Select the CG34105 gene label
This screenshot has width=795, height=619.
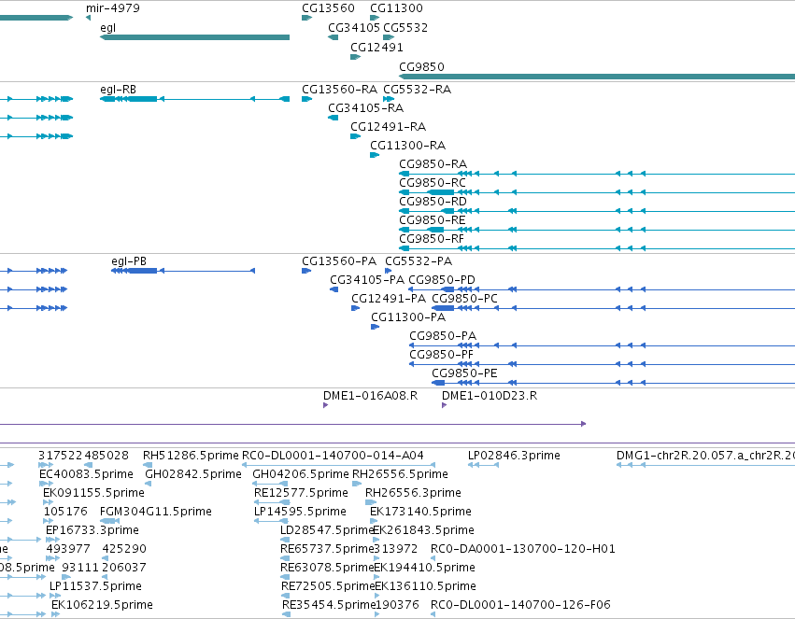[354, 28]
